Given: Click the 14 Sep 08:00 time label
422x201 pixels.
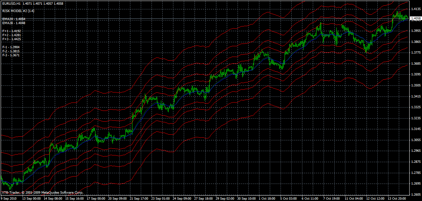Looking at the screenshot, I should coord(53,199).
